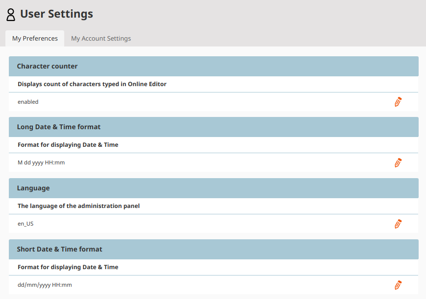Select the My Preferences tab
The height and width of the screenshot is (299, 426).
34,38
